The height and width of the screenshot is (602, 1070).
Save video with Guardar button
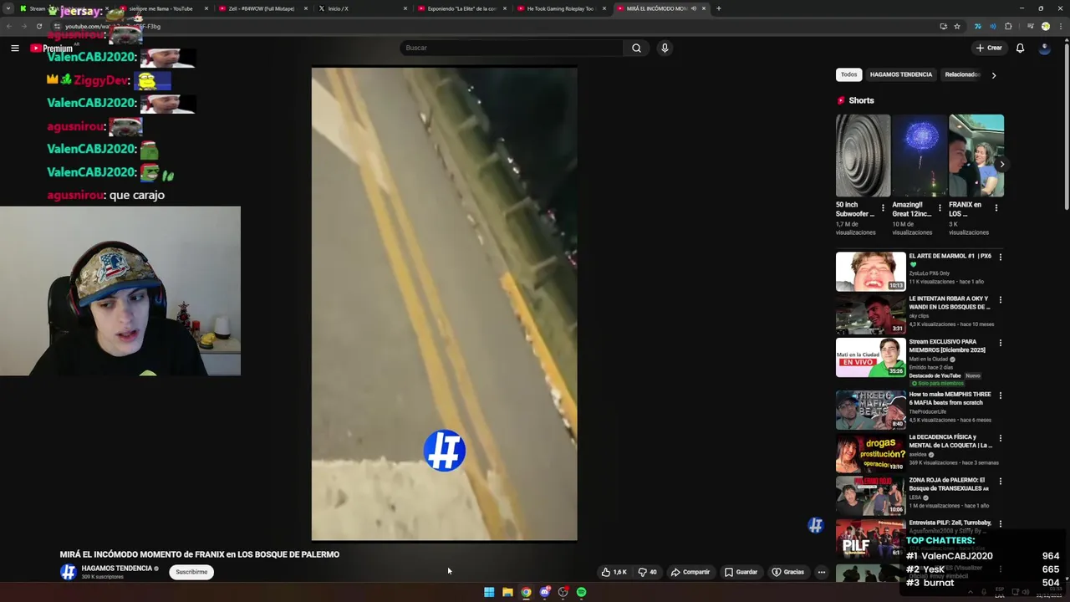pyautogui.click(x=741, y=572)
